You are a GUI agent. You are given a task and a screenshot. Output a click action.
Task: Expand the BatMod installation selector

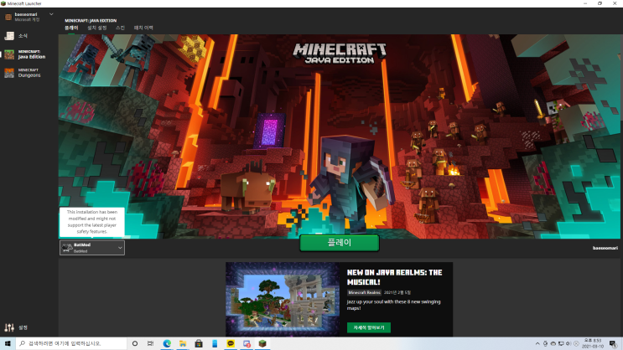120,248
